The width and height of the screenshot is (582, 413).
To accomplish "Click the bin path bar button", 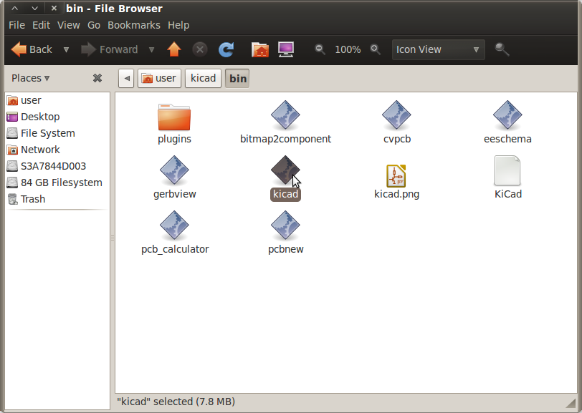I will pos(237,78).
